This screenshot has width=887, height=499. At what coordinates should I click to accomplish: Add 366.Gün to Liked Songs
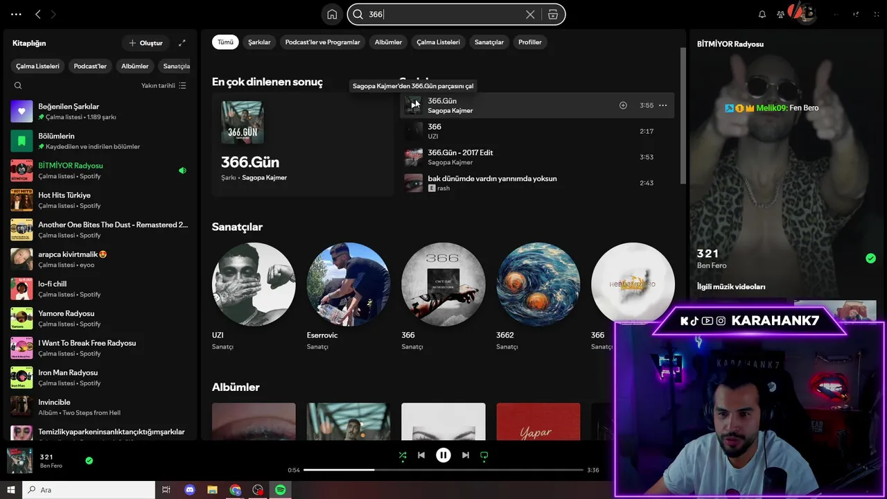pos(623,105)
